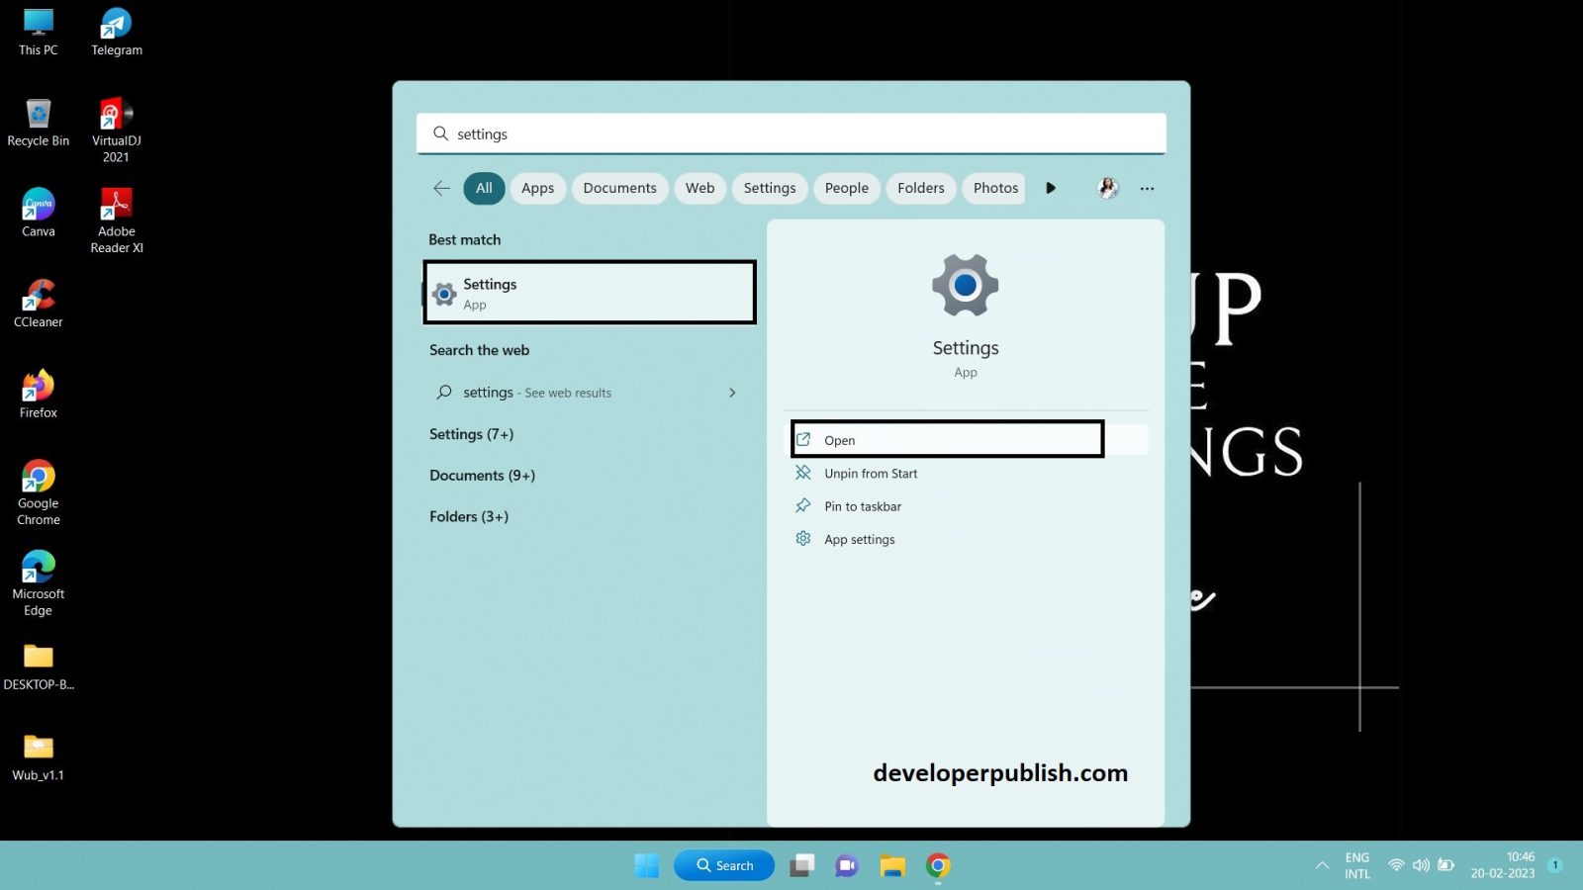Click the Task View taskbar icon

801,865
